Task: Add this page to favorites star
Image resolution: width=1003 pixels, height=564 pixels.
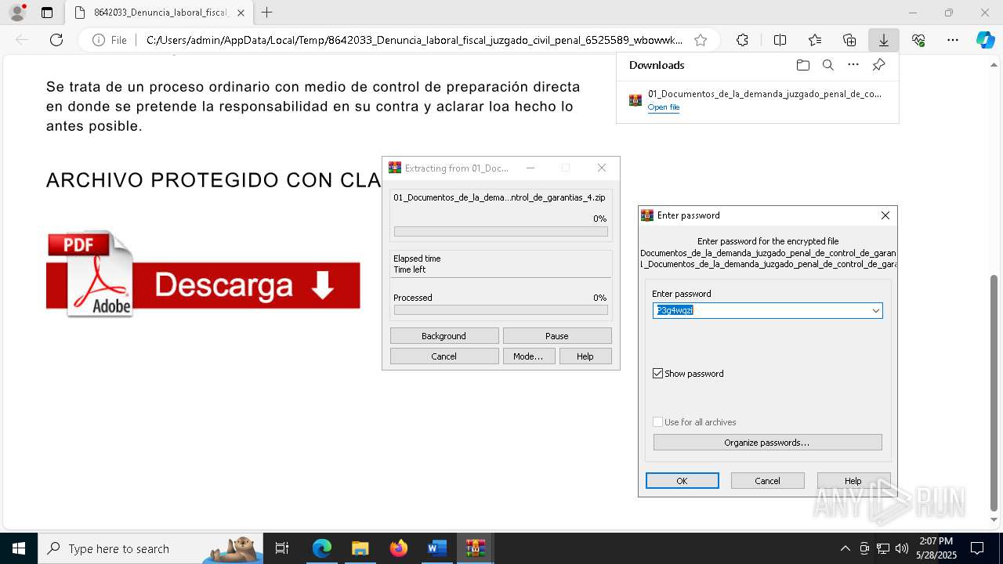Action: 701,40
